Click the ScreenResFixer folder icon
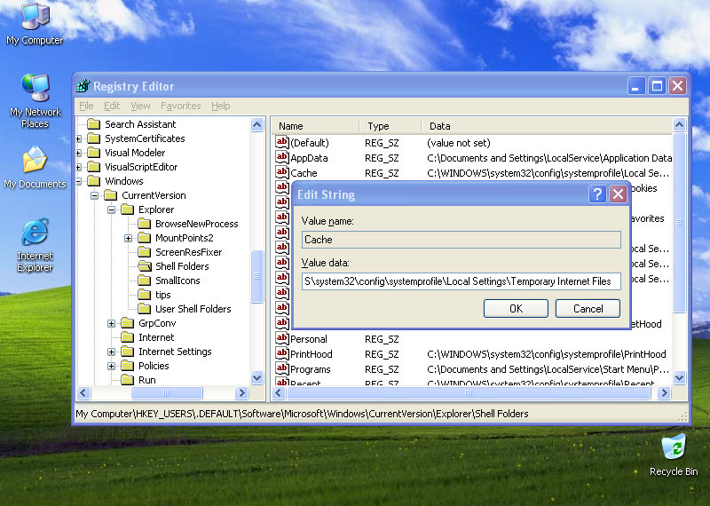Screen dimensions: 710x506 [x=144, y=252]
